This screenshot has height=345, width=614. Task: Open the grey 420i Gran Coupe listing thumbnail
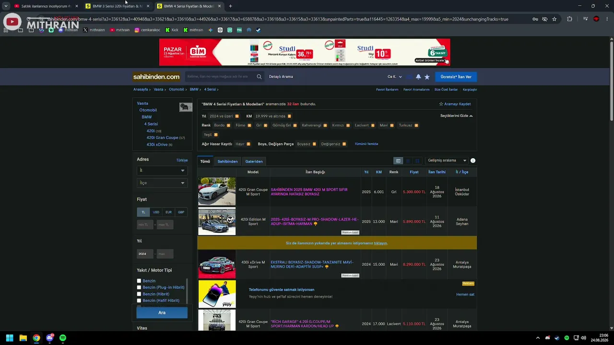[x=217, y=192]
